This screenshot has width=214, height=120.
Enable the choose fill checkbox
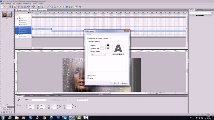click(x=90, y=51)
